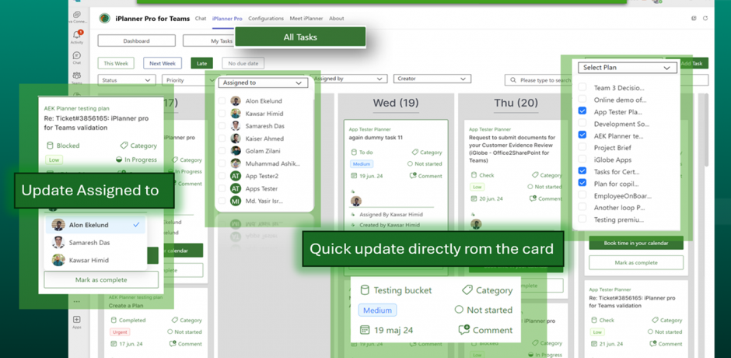
Task: Click the three-dots More apps icon in sidebar
Action: click(x=77, y=301)
